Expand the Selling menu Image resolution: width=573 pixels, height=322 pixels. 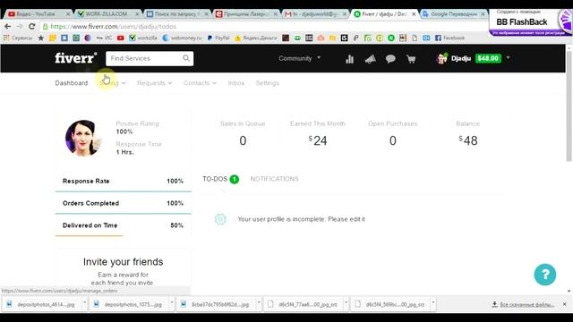click(x=113, y=83)
